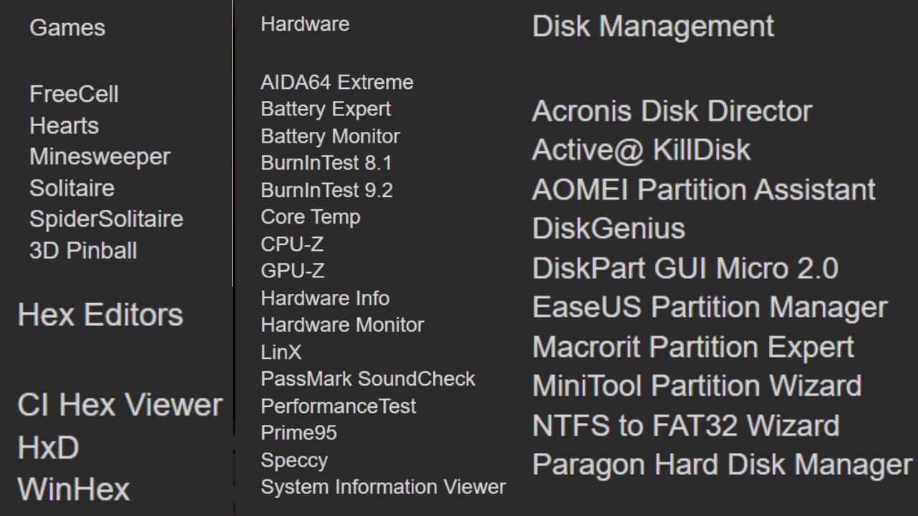This screenshot has height=516, width=918.
Task: Launch MiniTool Partition Wizard
Action: (x=696, y=386)
